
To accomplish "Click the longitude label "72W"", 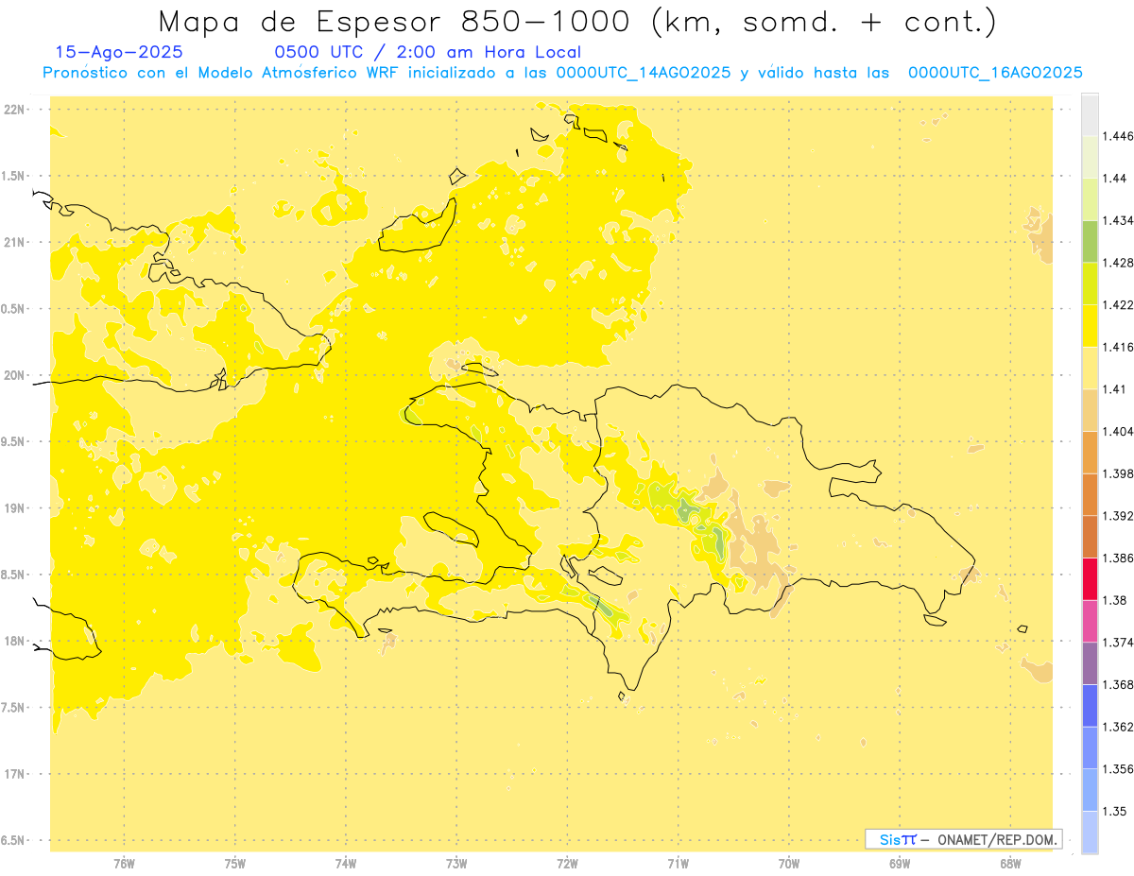I will [567, 864].
